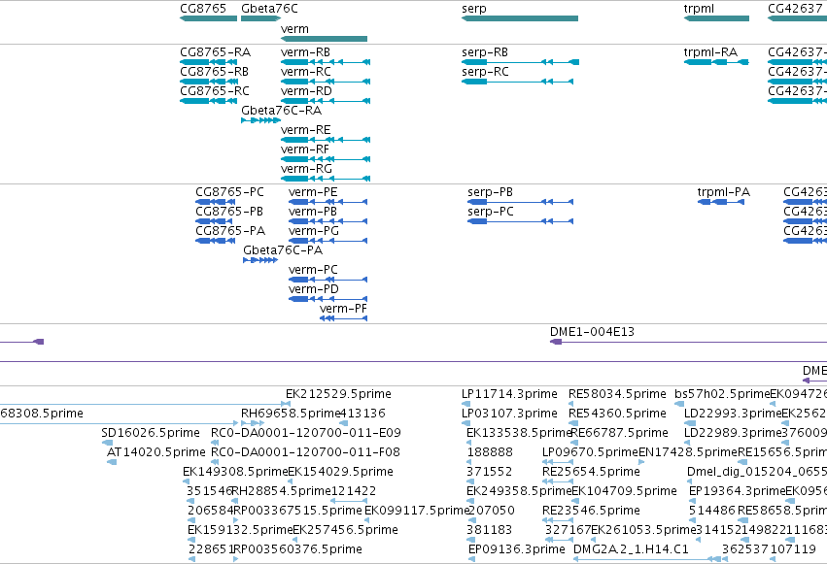Screen dimensions: 827x564
Task: Click EP19364.3prime EST
Action: pyautogui.click(x=695, y=501)
